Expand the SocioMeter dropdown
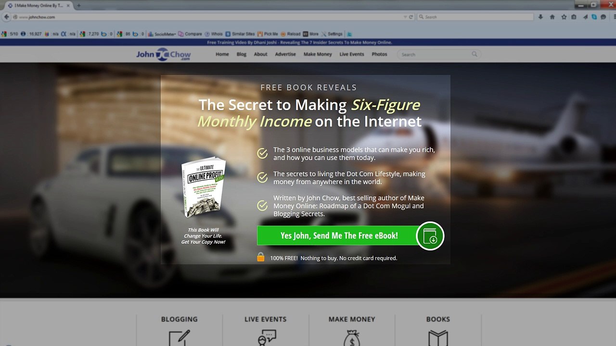616x346 pixels. tap(161, 34)
